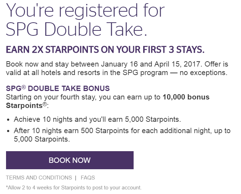The image size is (241, 194).
Task: Click the BOOK NOW button
Action: point(69,160)
